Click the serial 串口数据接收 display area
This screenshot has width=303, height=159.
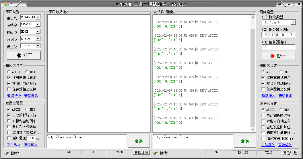click(98, 73)
